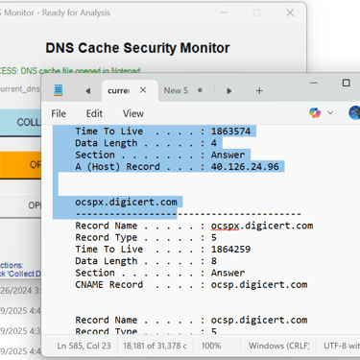Maximize the Notepad window
The width and height of the screenshot is (360, 360).
pos(346,83)
